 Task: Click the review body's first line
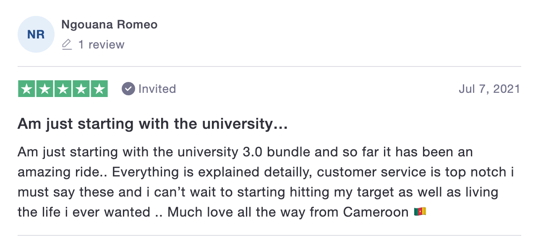[x=245, y=152]
